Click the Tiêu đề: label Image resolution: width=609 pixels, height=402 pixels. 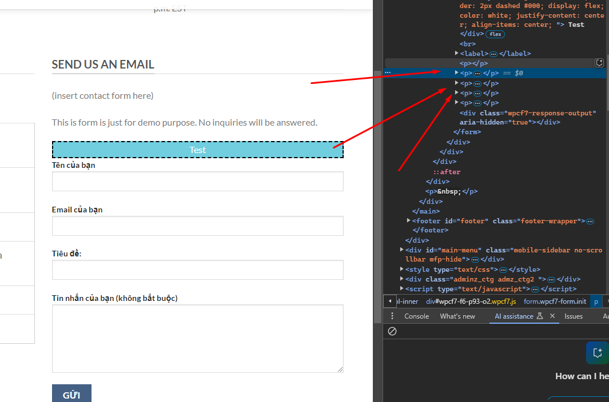point(66,254)
